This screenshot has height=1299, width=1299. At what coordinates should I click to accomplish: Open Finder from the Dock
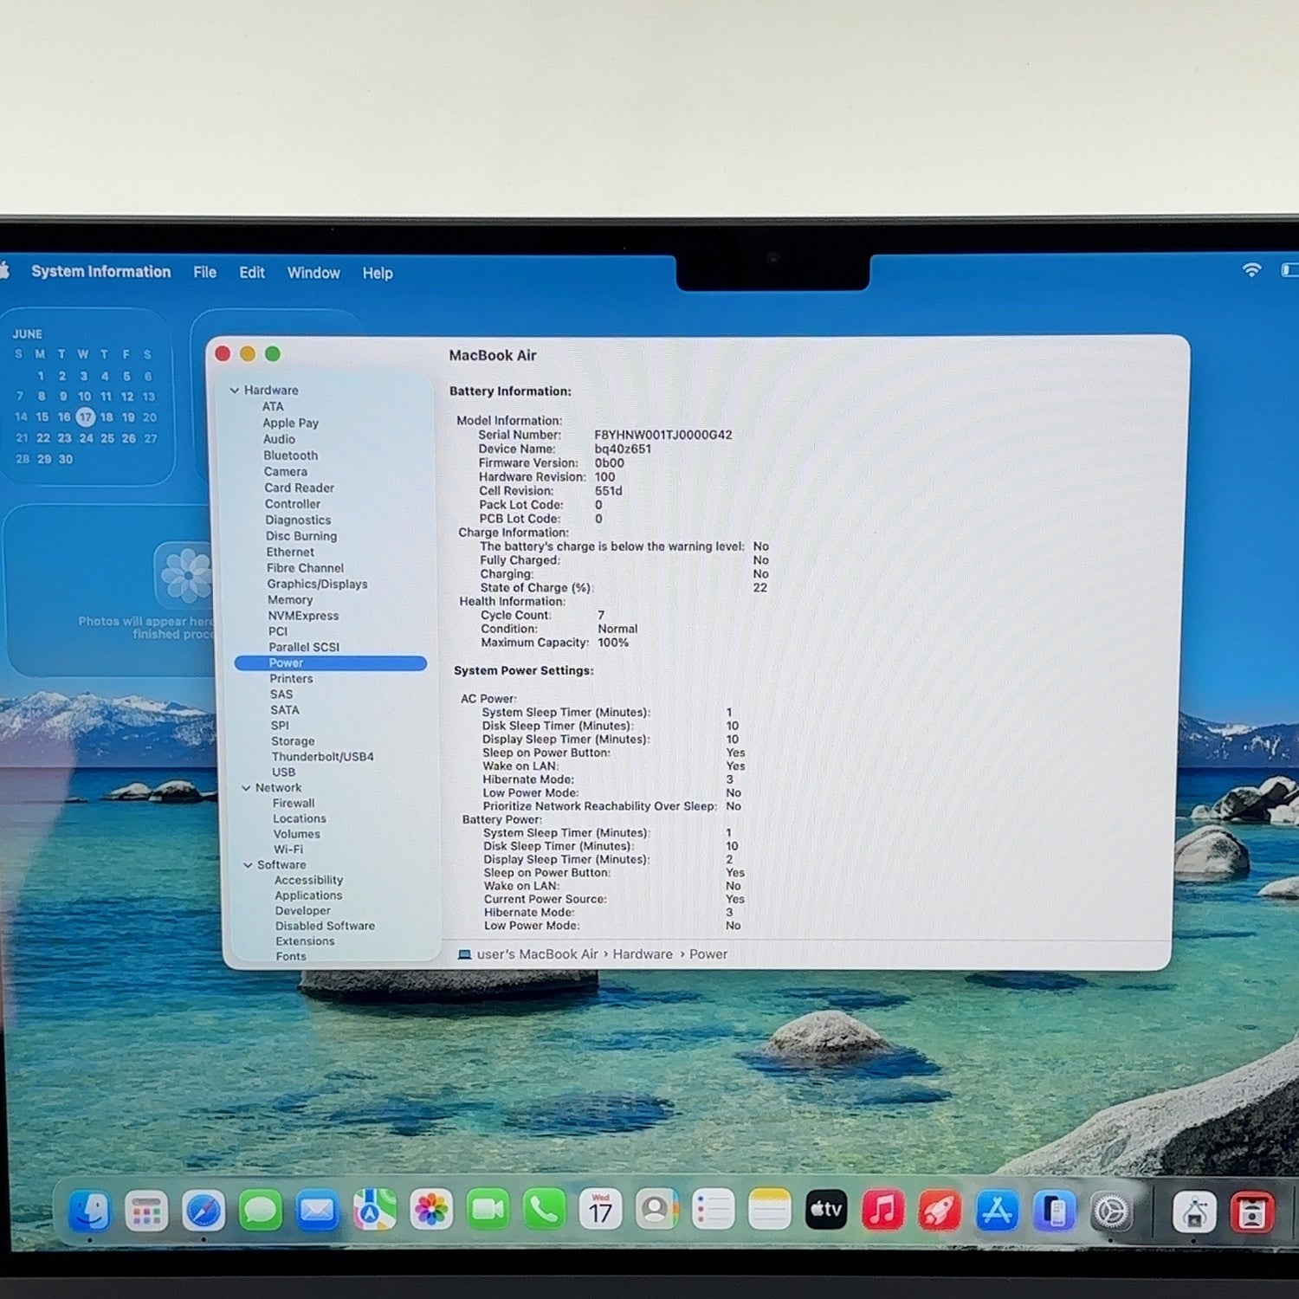[89, 1211]
